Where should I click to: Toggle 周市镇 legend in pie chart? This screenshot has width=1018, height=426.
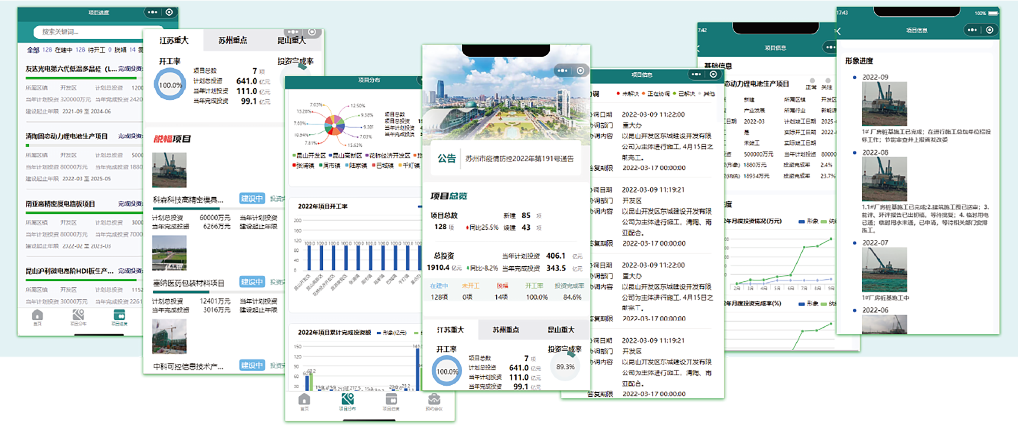tap(330, 166)
